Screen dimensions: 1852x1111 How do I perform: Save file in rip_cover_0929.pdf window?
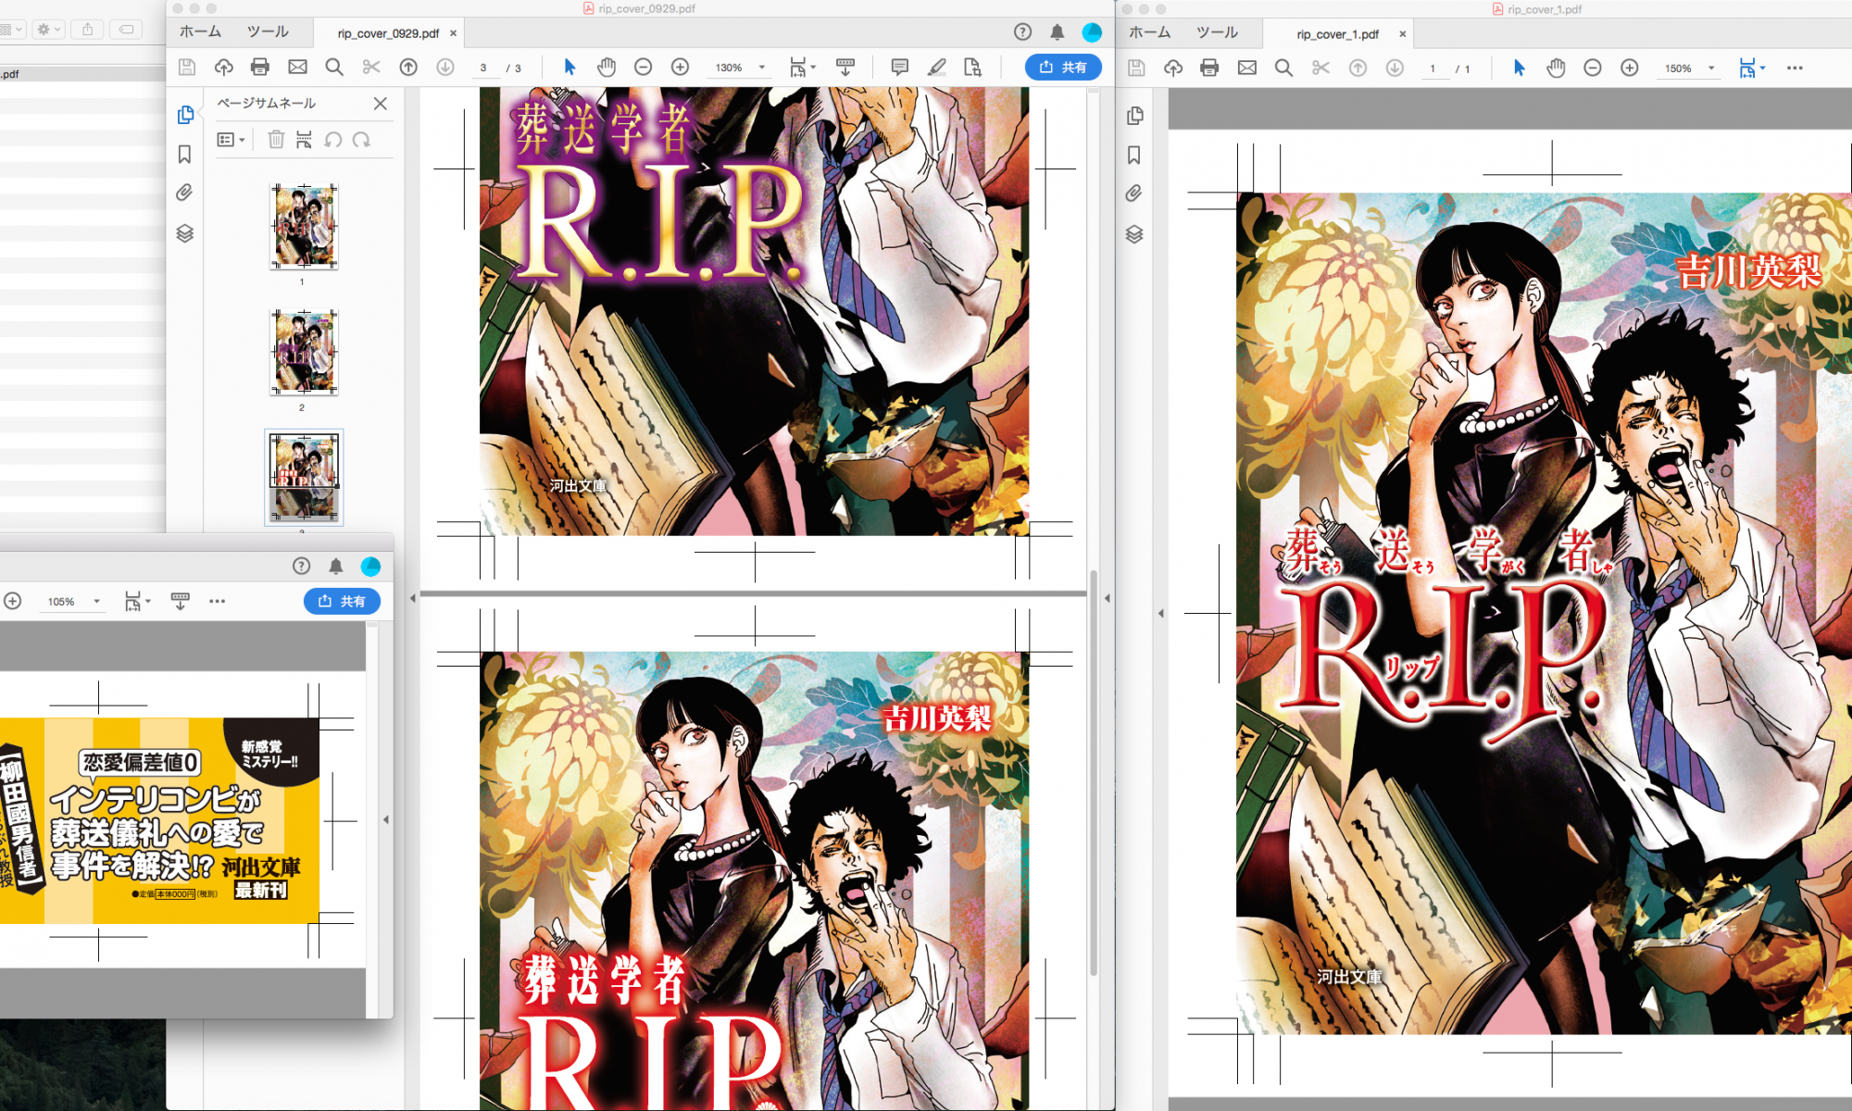click(x=187, y=68)
